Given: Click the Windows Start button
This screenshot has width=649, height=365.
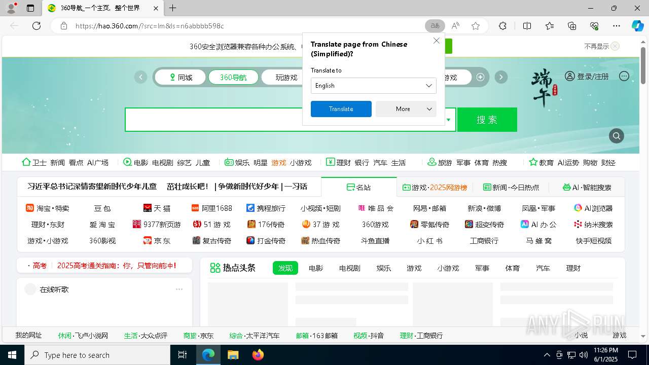Looking at the screenshot, I should click(12, 355).
